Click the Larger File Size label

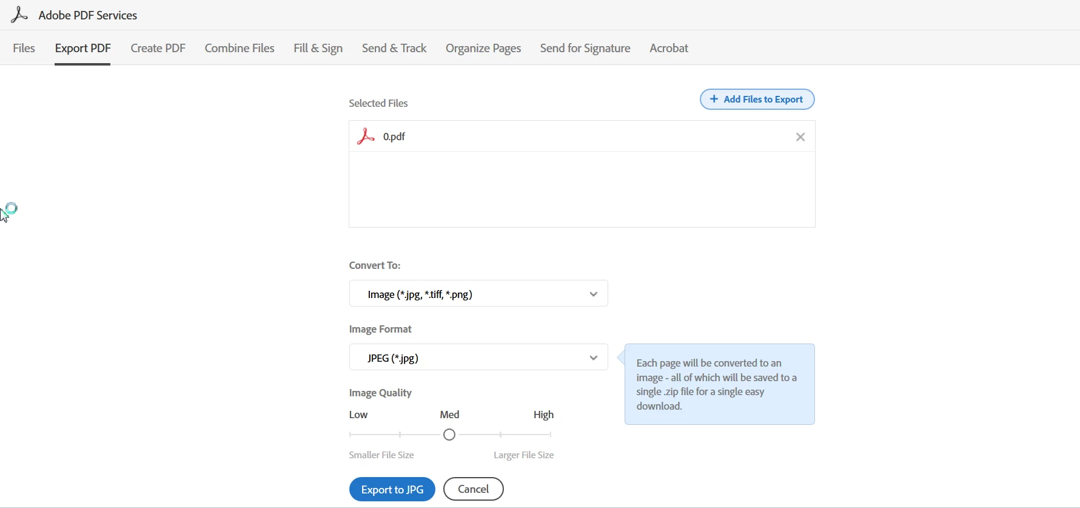coord(524,455)
